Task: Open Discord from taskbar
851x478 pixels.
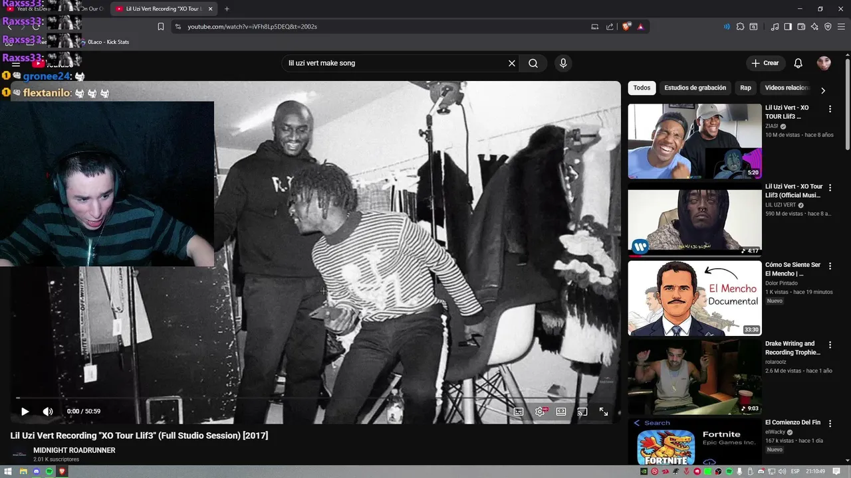Action: click(x=36, y=471)
